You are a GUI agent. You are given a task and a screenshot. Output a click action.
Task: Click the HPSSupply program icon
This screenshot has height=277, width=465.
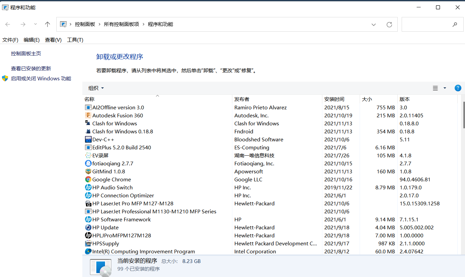click(88, 243)
